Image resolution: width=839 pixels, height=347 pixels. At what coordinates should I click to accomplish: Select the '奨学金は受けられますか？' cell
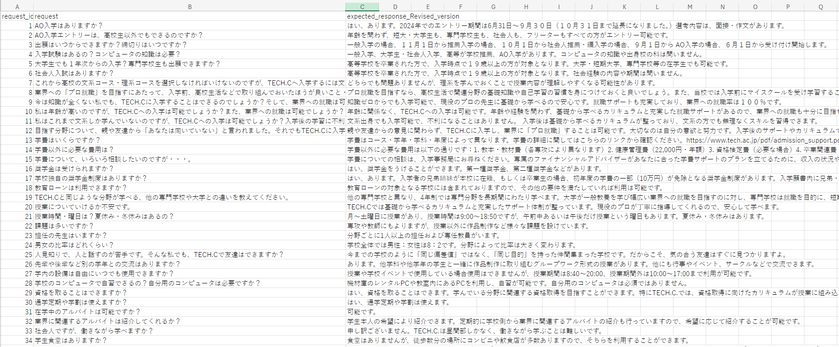(x=74, y=169)
